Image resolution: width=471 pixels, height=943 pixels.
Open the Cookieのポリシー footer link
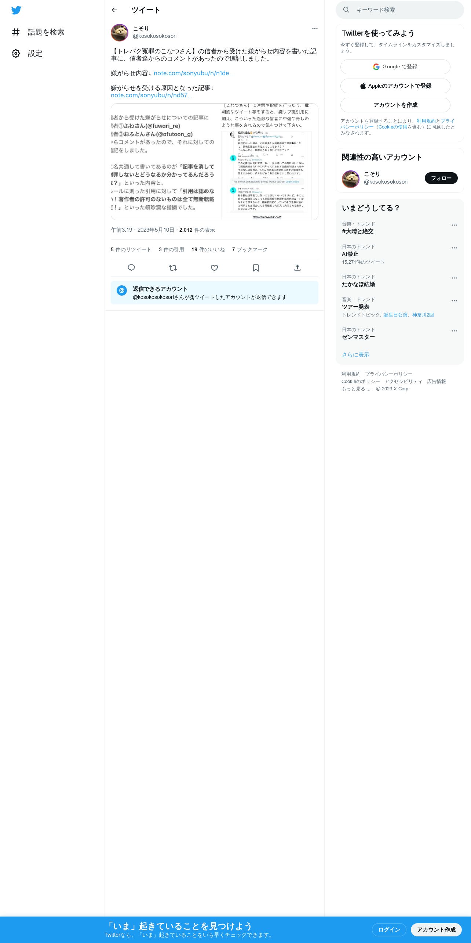[x=361, y=381]
